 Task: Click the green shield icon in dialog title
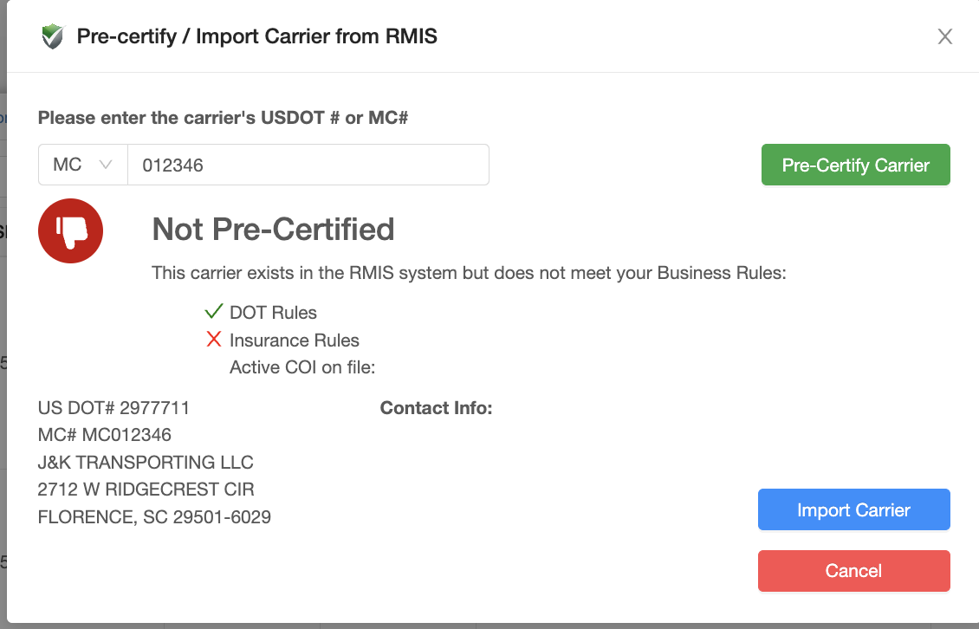tap(53, 36)
